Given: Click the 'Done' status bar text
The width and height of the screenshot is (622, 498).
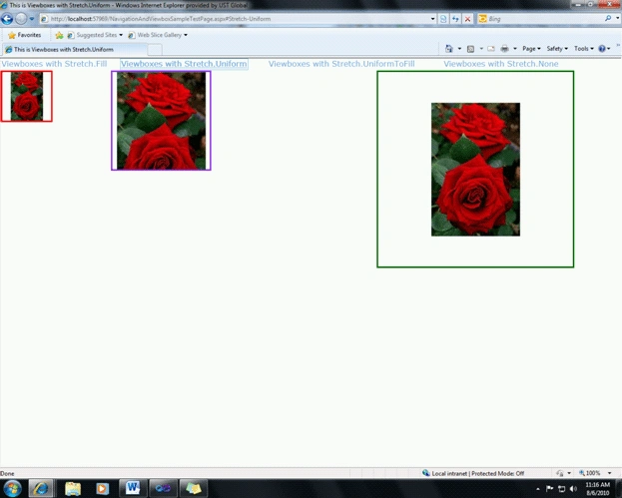Looking at the screenshot, I should click(x=7, y=473).
